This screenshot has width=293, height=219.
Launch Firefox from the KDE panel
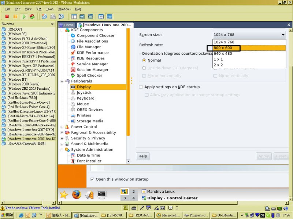(77, 195)
